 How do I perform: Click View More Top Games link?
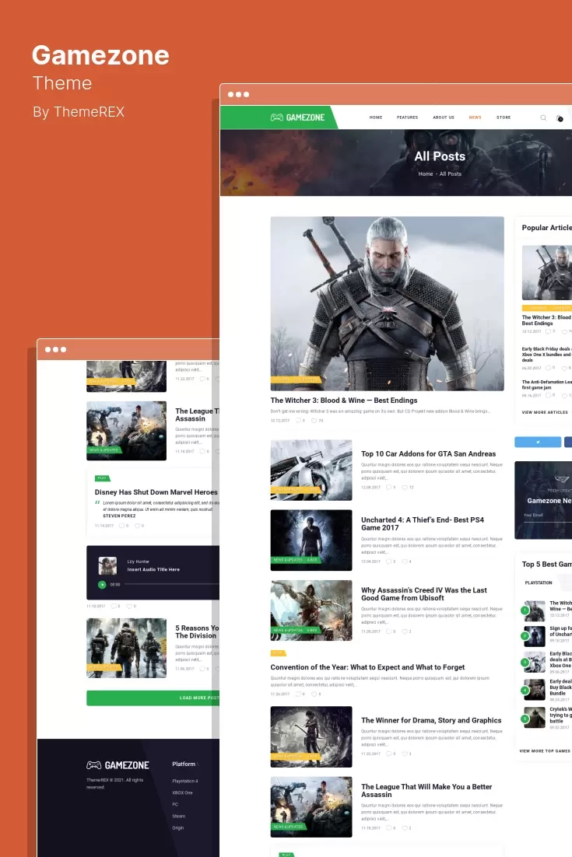pyautogui.click(x=545, y=751)
